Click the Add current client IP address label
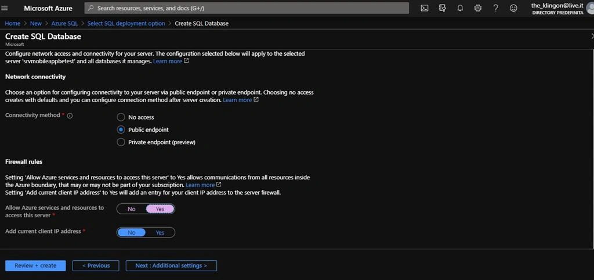The width and height of the screenshot is (594, 280). pos(43,231)
